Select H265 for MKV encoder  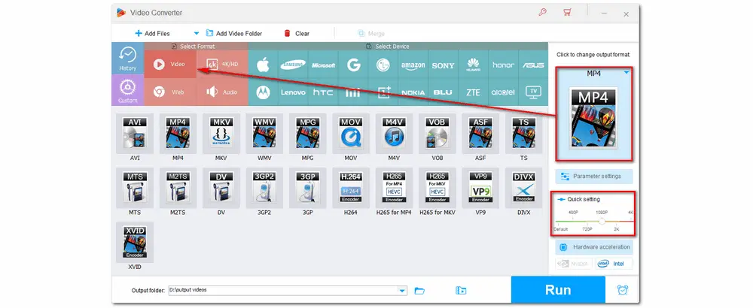[x=437, y=187]
